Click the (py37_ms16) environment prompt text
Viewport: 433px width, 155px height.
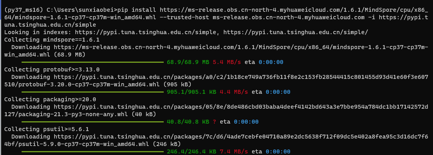point(24,10)
